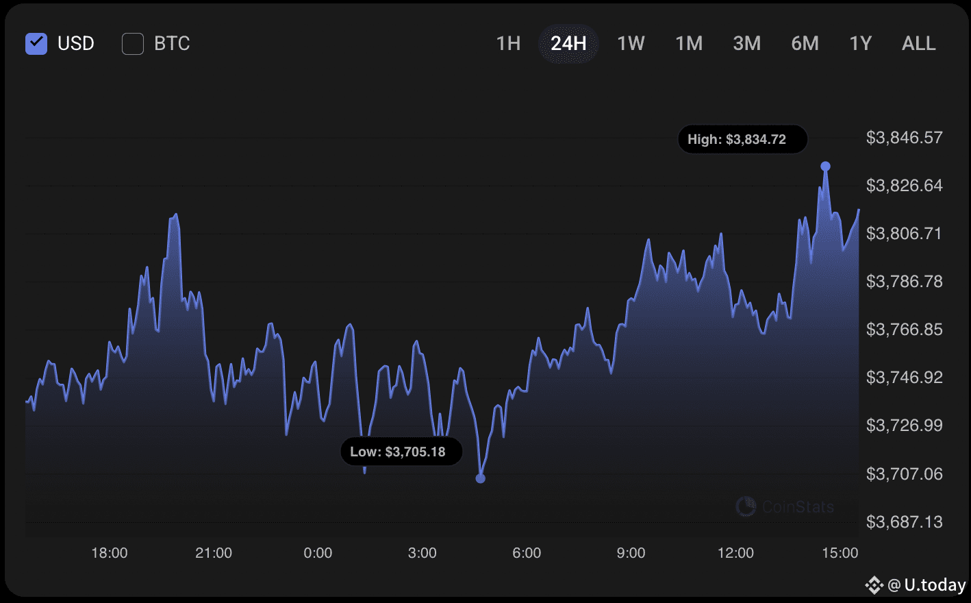Show ALL time price history
The image size is (971, 603).
(x=918, y=43)
